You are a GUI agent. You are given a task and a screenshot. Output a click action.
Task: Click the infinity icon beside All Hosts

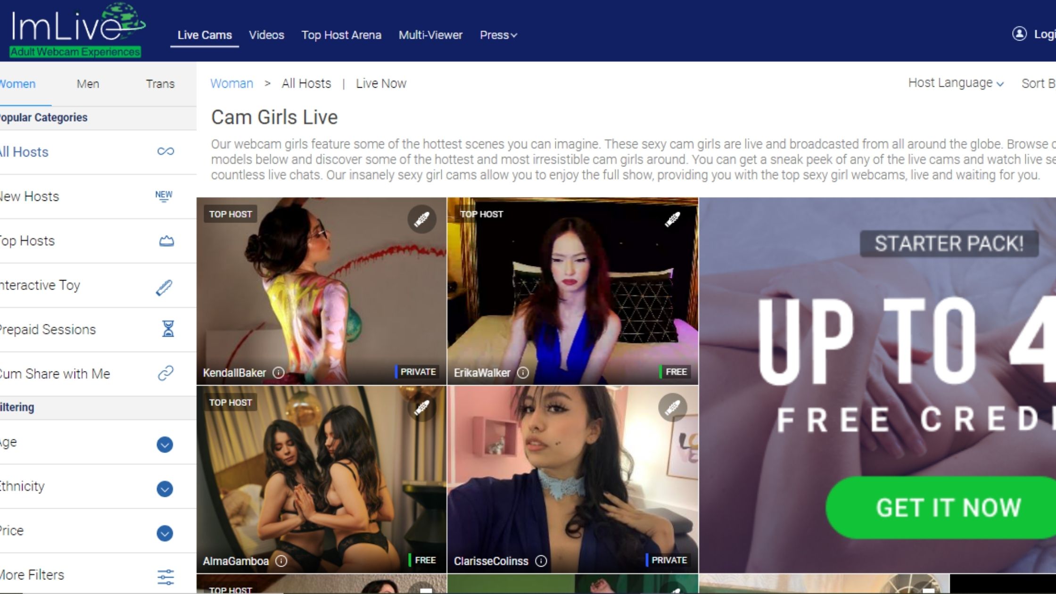tap(165, 151)
